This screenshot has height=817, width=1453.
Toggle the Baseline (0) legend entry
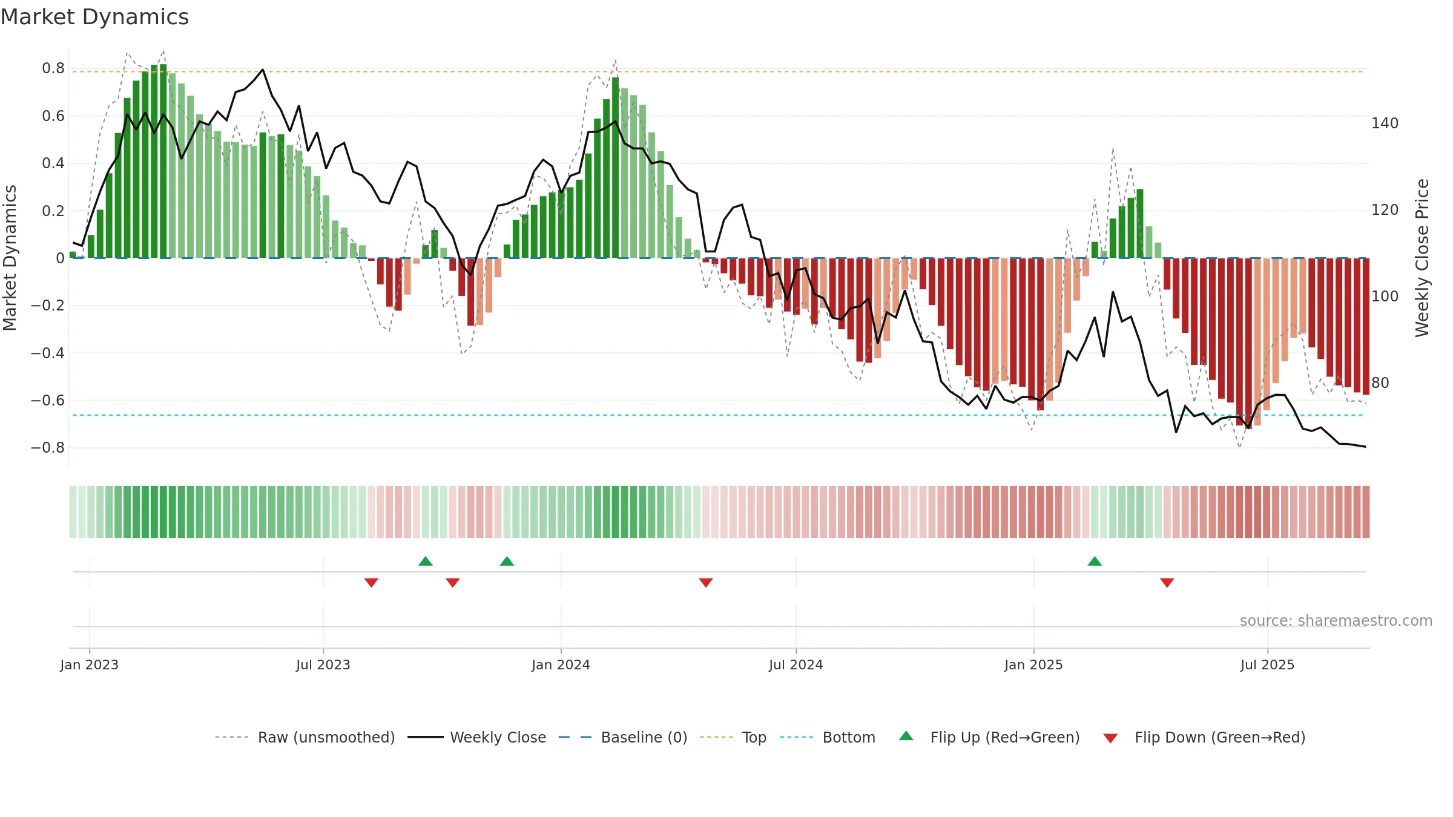coord(623,737)
